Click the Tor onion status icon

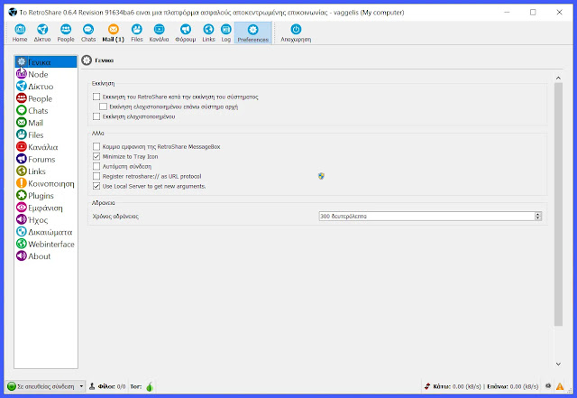[150, 386]
